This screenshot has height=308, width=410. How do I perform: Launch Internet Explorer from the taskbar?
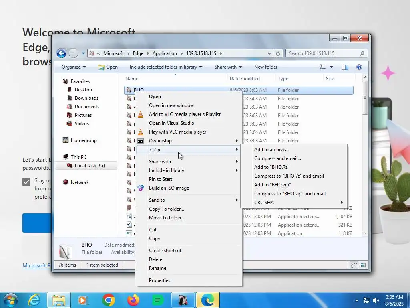(34, 300)
